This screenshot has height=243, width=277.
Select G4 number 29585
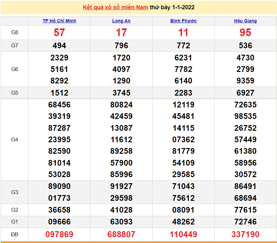tap(183, 175)
